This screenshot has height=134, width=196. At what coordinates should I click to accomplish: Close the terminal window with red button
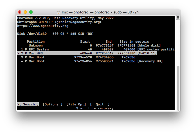click(x=20, y=12)
